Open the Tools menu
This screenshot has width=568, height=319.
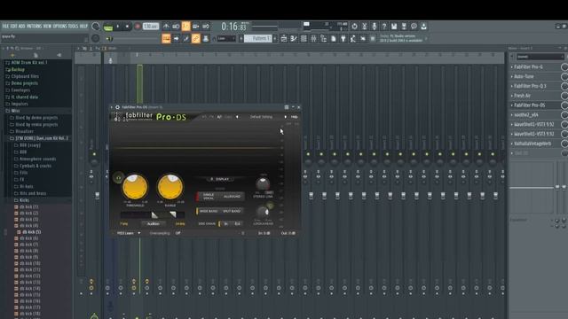pos(73,26)
